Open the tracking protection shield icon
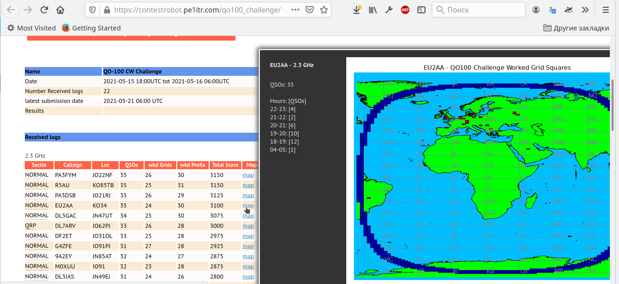This screenshot has width=619, height=284. pos(92,10)
